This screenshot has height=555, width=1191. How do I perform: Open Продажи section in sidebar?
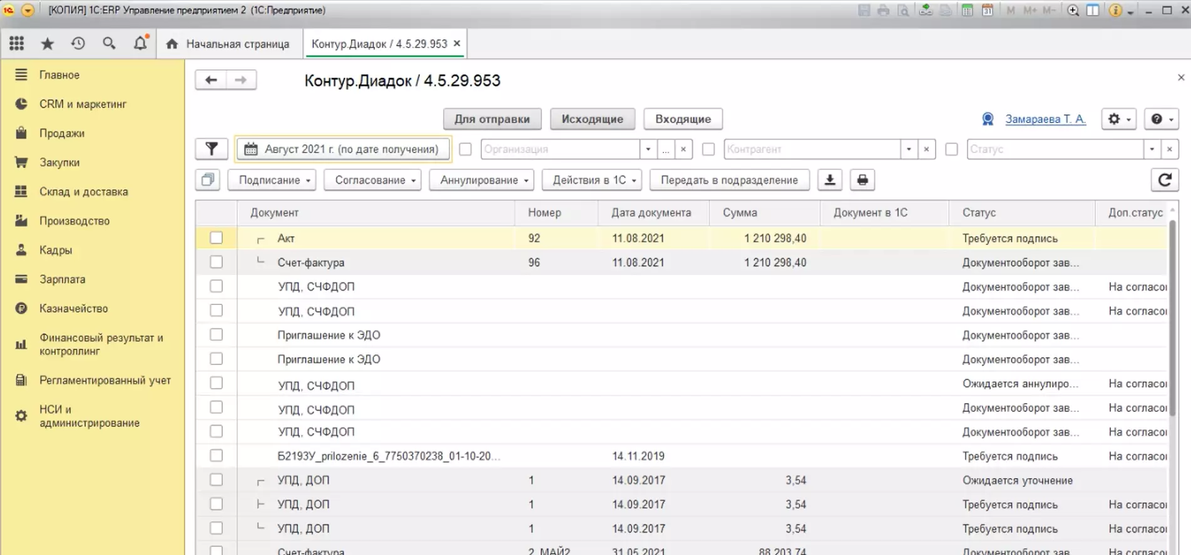click(62, 133)
